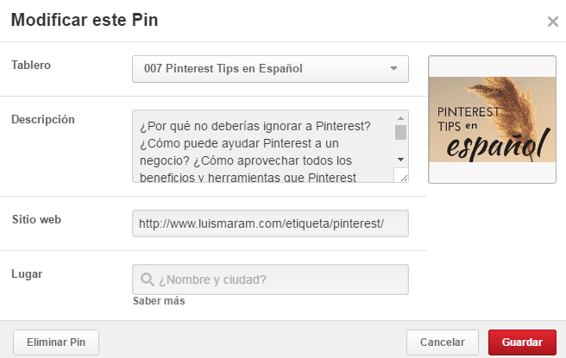566x358 pixels.
Task: Cancel editing with the Cancelar button
Action: click(x=442, y=342)
